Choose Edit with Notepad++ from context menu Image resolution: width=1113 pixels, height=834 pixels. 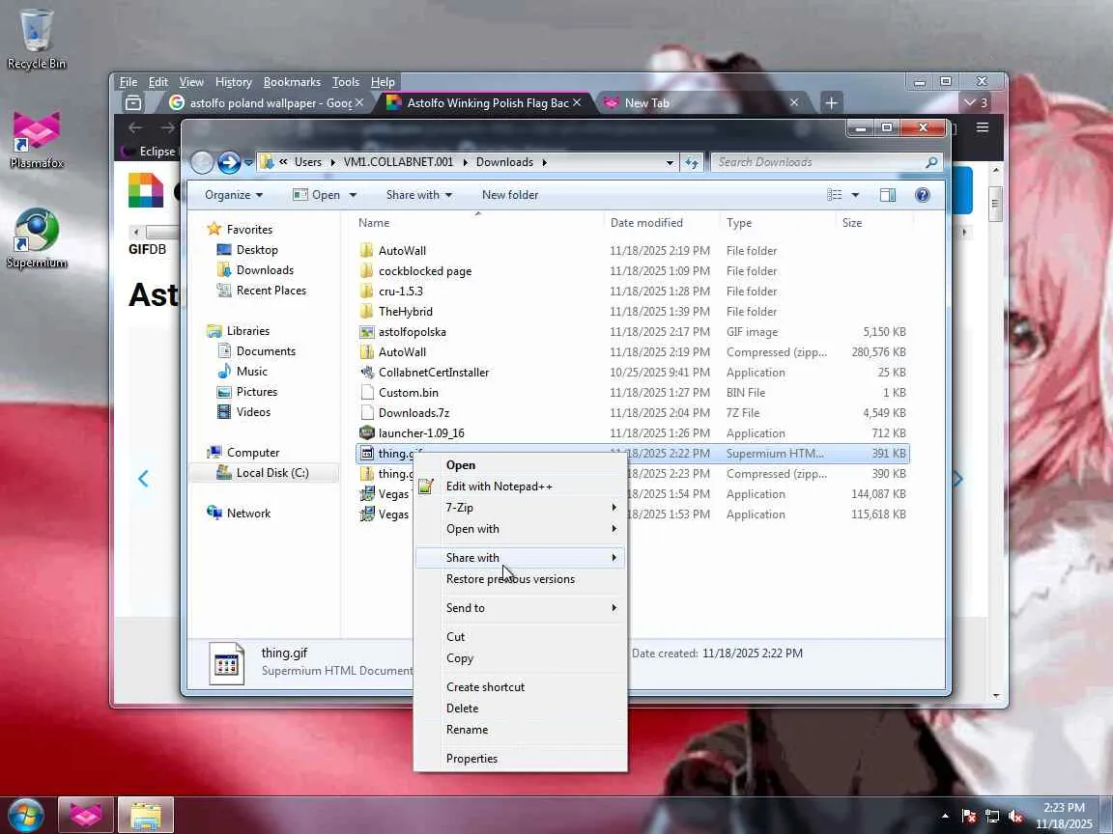[521, 486]
